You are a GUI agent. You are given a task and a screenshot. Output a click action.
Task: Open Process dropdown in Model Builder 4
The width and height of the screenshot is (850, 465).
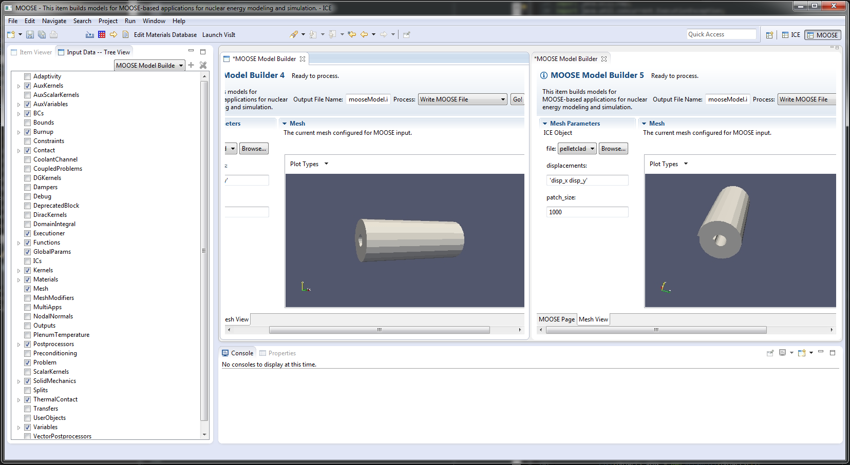[x=463, y=99]
